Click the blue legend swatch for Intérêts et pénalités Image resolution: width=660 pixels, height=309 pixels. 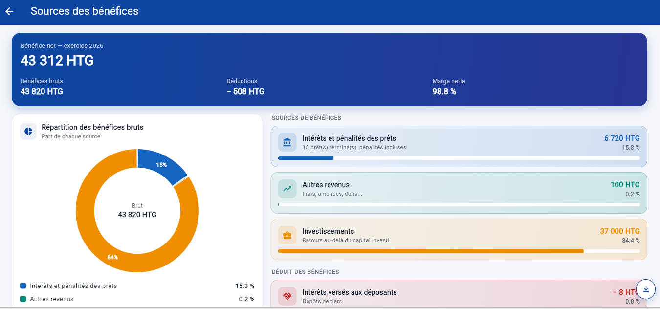tap(23, 286)
